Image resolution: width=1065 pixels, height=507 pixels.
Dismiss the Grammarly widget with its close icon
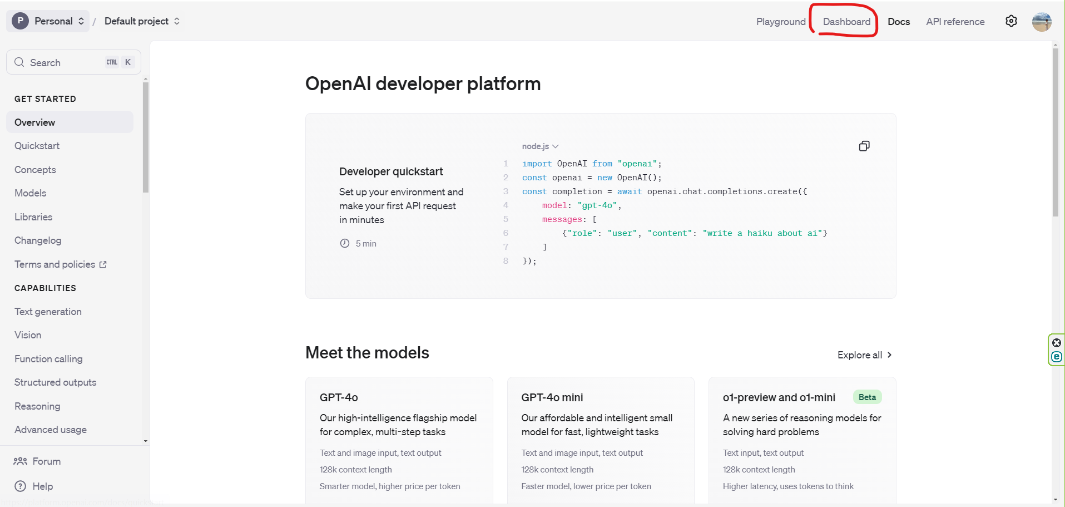tap(1056, 342)
